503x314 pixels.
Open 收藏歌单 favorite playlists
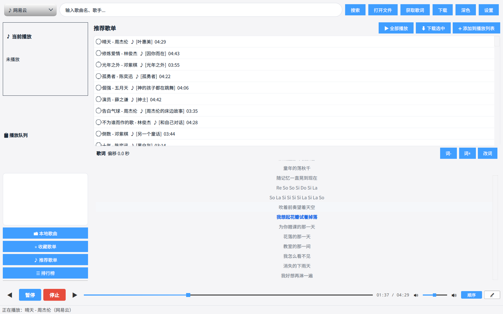click(45, 246)
